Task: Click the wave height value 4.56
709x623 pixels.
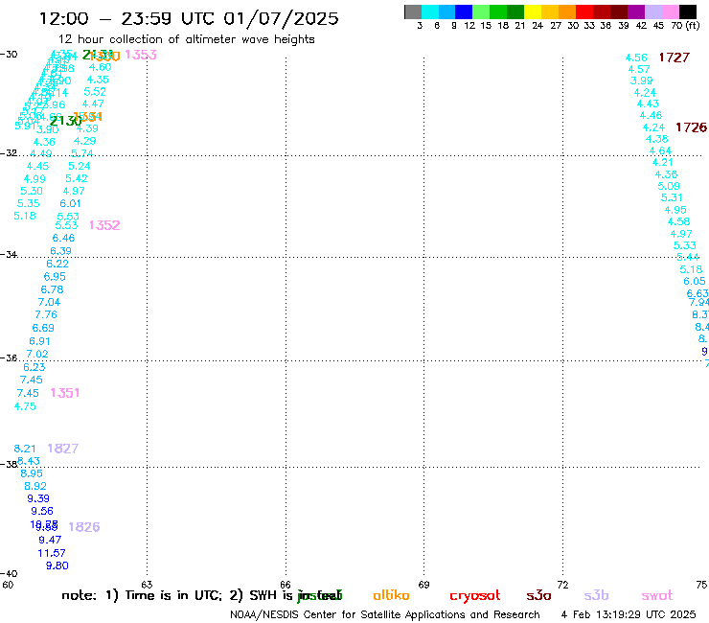Action: (636, 58)
